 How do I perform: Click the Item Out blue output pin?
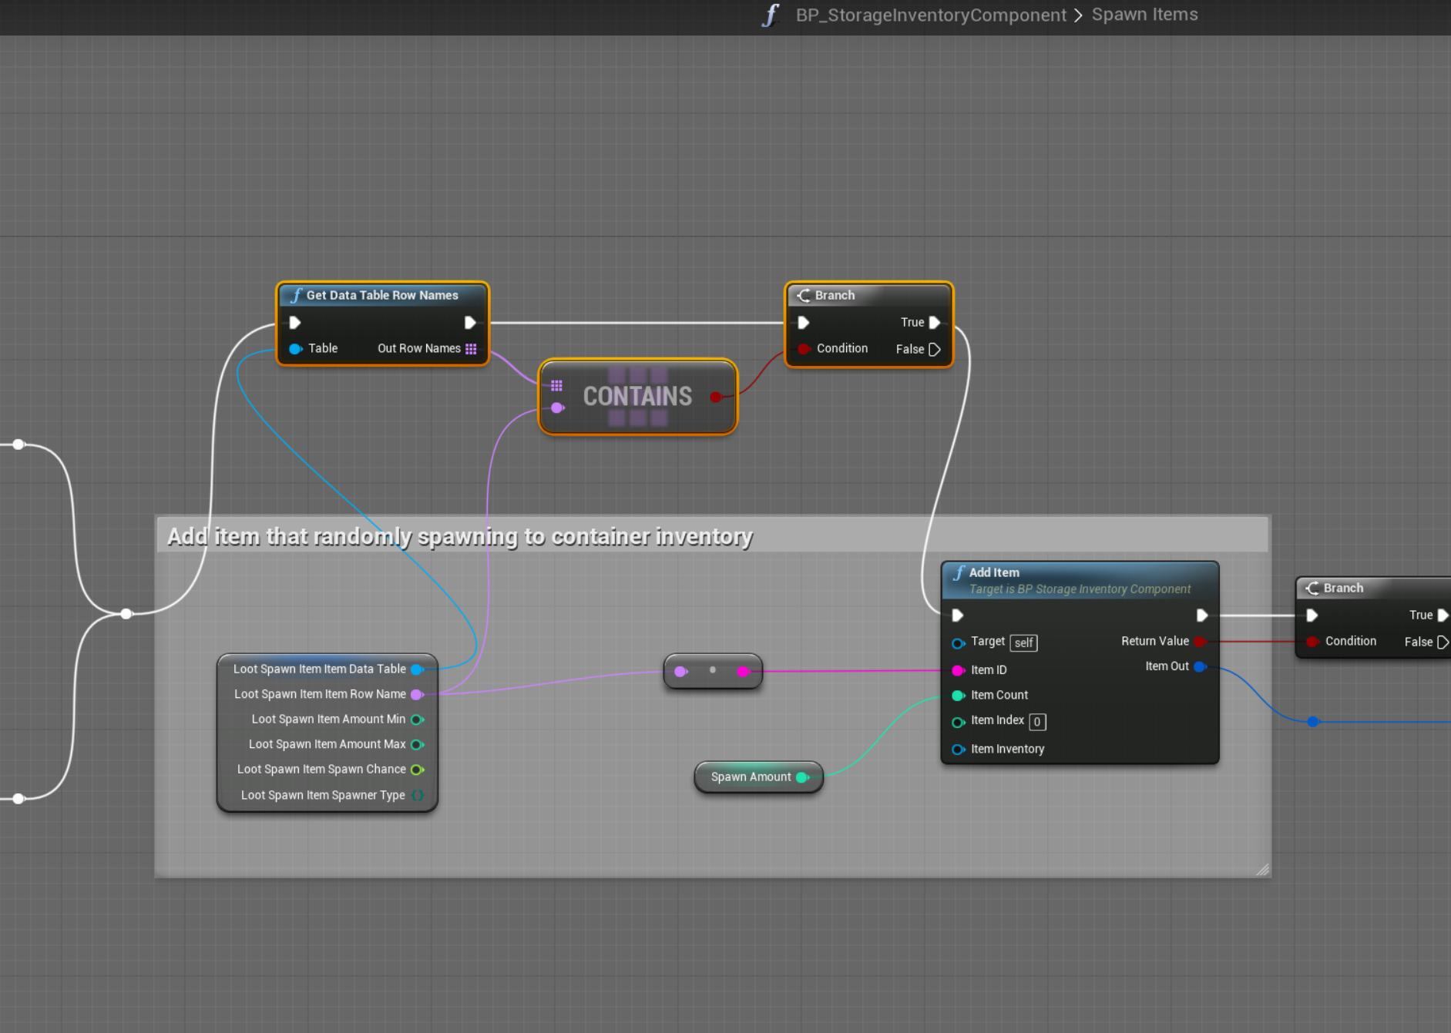coord(1200,667)
